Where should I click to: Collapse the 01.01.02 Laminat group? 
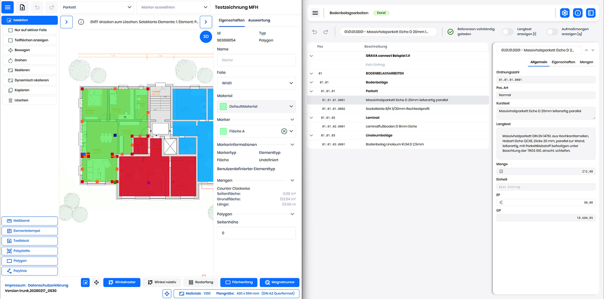(x=311, y=118)
